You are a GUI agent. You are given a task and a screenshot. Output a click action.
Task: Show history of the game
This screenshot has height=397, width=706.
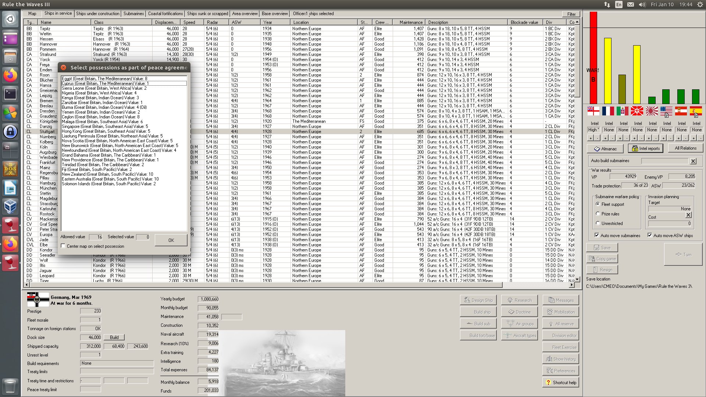tap(560, 359)
